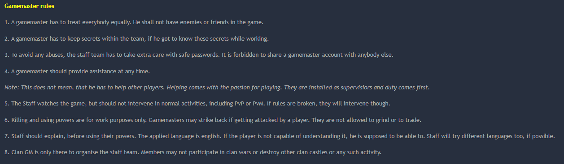The height and width of the screenshot is (164, 564).
Task: Click rule 2 about keeping secrets
Action: point(136,38)
